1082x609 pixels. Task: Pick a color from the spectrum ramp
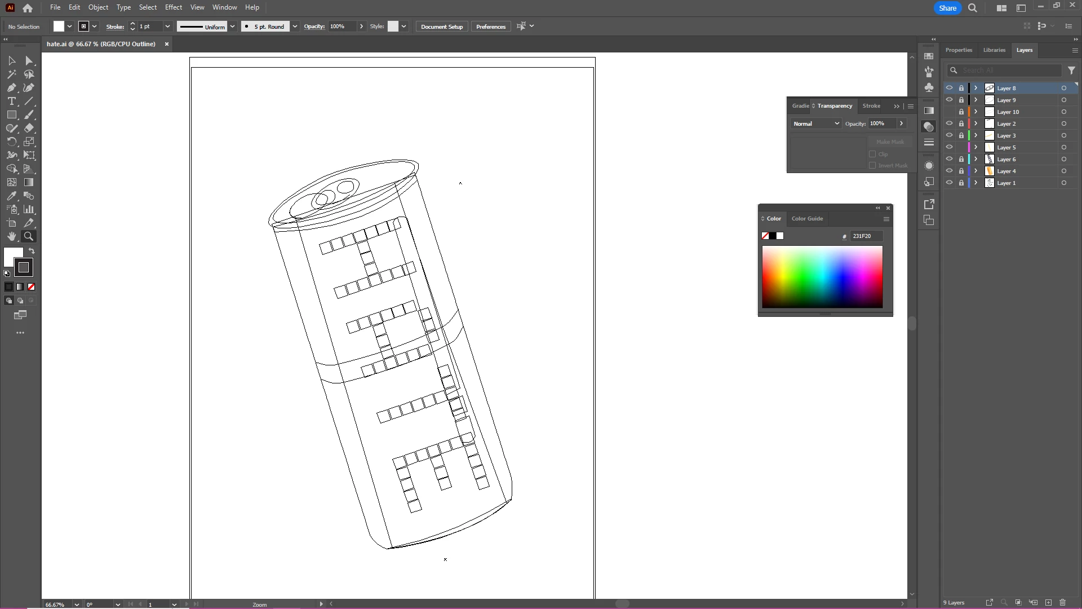pyautogui.click(x=822, y=277)
